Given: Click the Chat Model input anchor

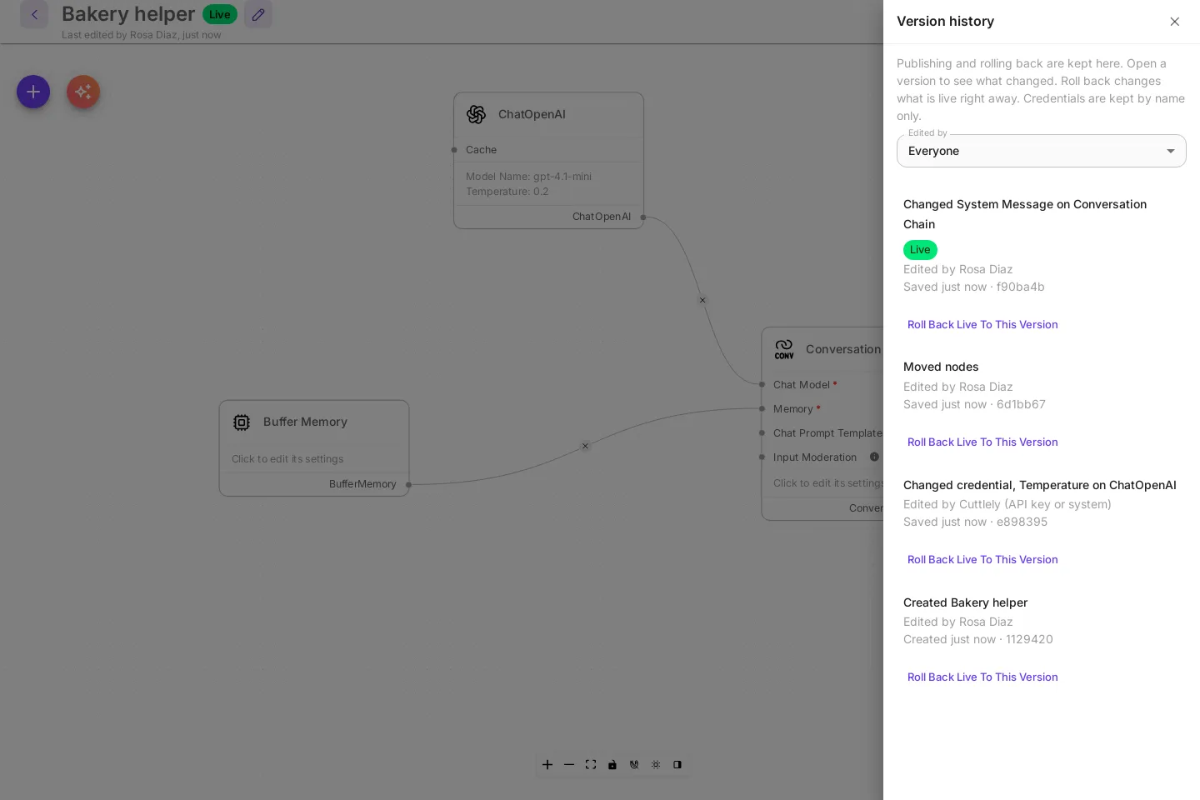Looking at the screenshot, I should (x=762, y=385).
